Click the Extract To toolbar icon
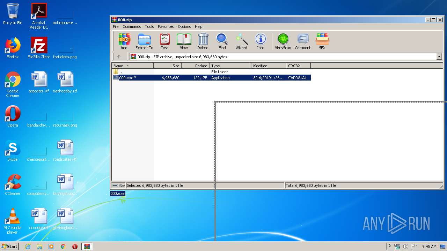The height and width of the screenshot is (251, 447). [x=144, y=41]
